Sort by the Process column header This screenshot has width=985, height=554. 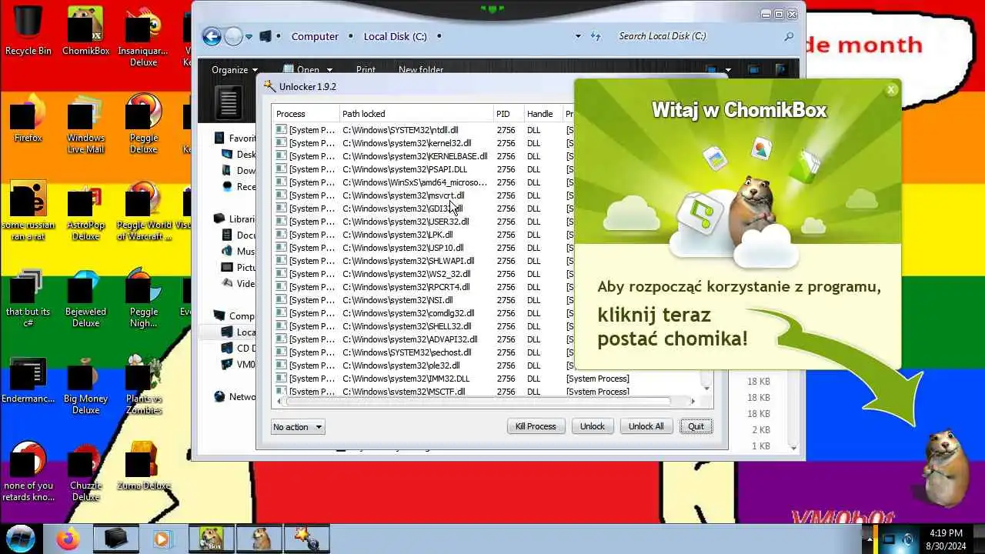[306, 114]
